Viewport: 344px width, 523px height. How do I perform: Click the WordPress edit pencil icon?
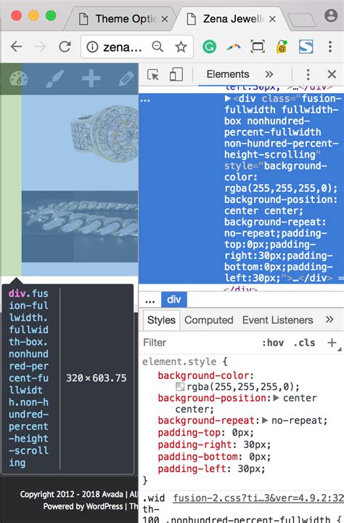[126, 79]
